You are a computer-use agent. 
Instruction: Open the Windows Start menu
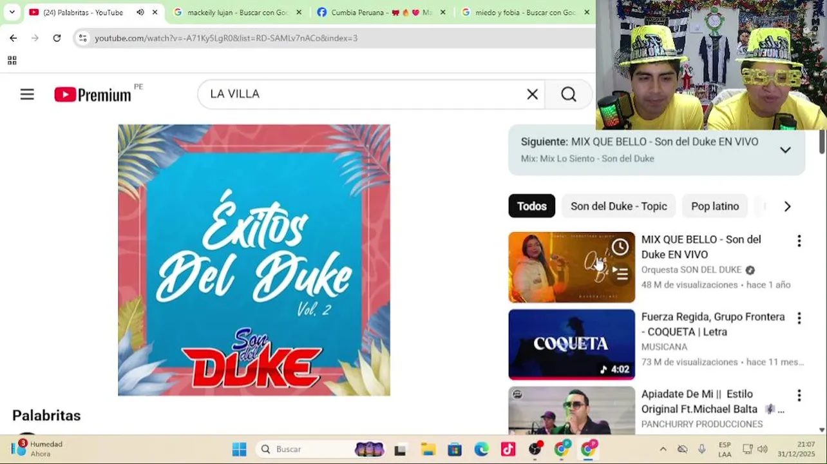tap(239, 449)
